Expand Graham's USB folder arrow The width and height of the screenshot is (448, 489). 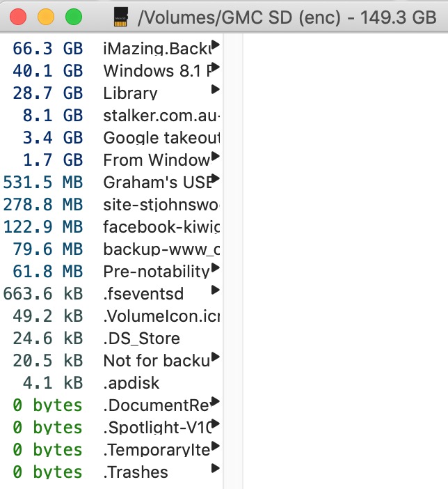click(x=216, y=179)
